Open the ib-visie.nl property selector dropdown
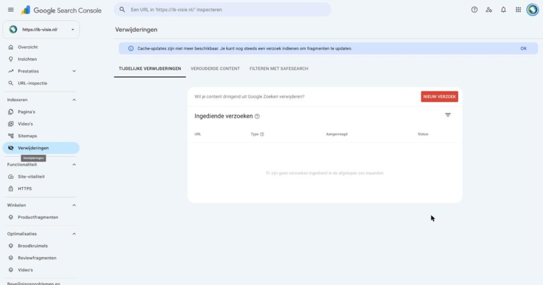 click(x=41, y=29)
